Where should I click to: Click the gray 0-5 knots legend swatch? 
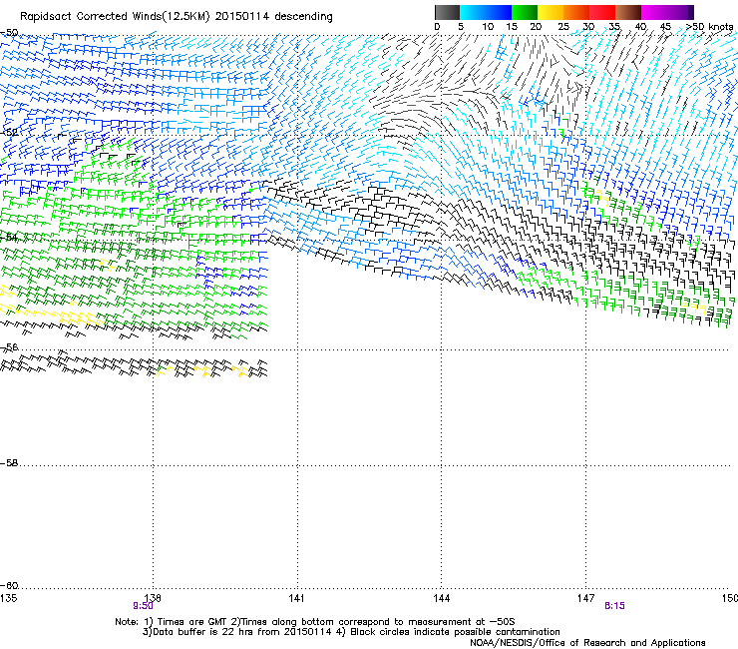click(x=447, y=12)
